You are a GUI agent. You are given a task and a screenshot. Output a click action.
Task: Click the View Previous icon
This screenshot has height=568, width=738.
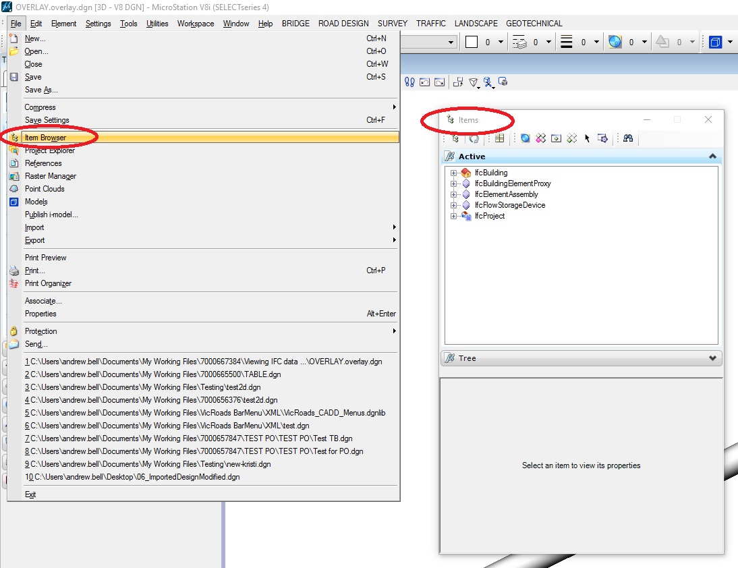click(424, 82)
